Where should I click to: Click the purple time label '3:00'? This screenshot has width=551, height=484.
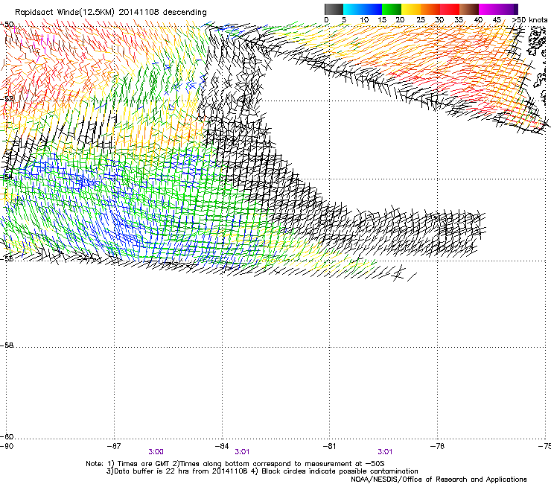tap(156, 452)
